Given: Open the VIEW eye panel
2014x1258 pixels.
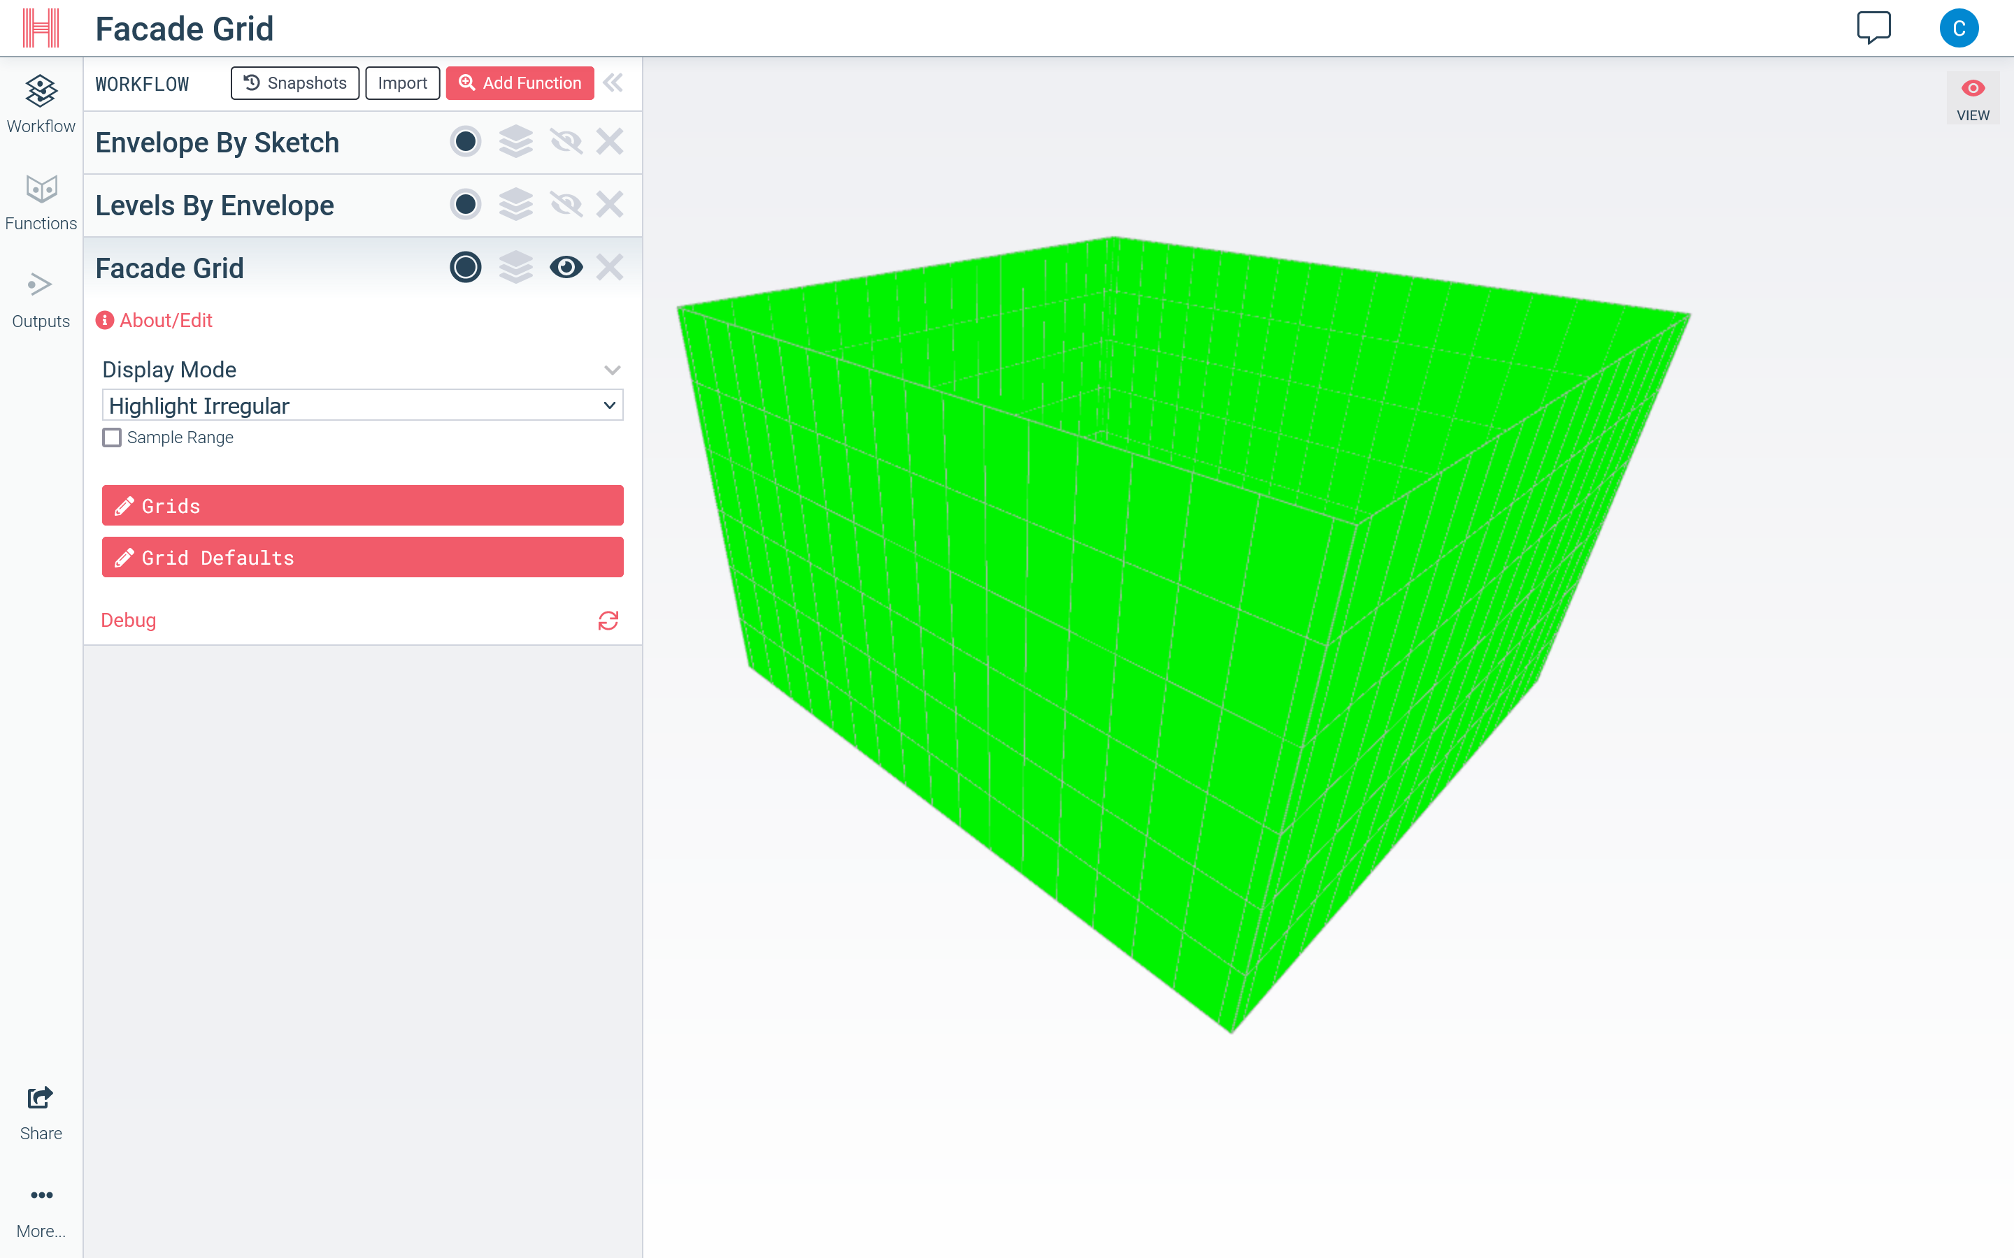Looking at the screenshot, I should (1971, 98).
